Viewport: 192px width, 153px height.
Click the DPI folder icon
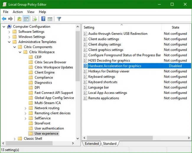pyautogui.click(x=31, y=88)
